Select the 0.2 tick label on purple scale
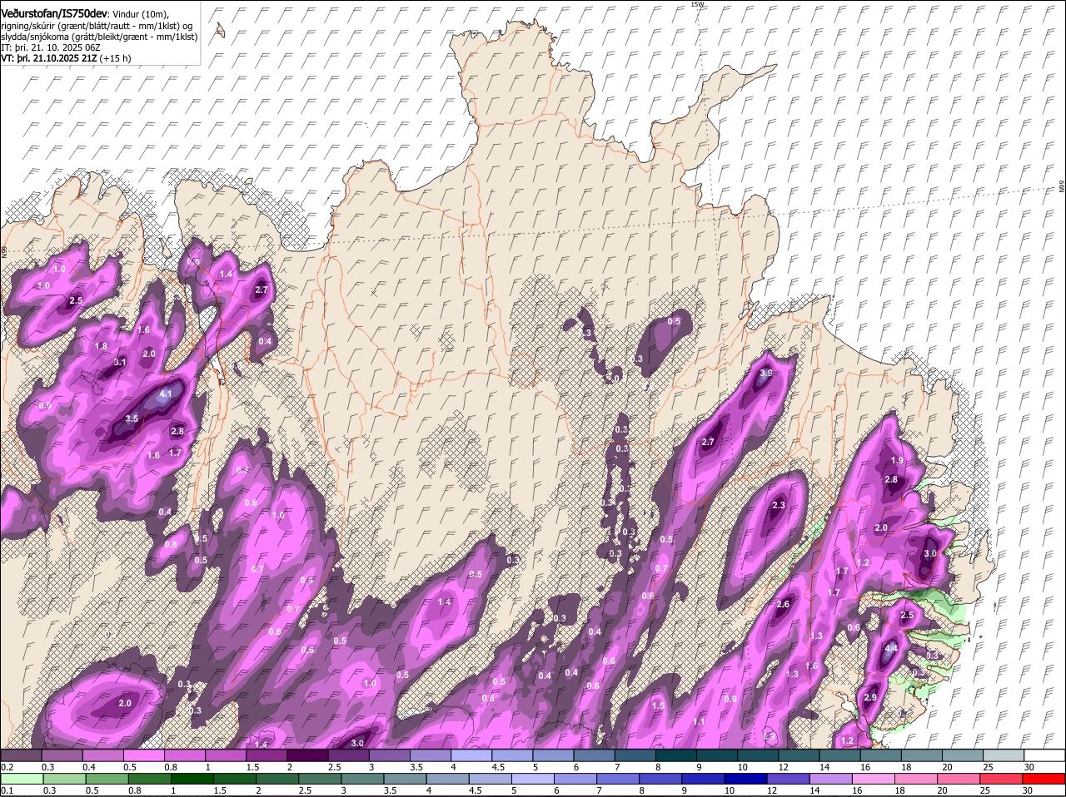This screenshot has height=797, width=1066. point(7,767)
